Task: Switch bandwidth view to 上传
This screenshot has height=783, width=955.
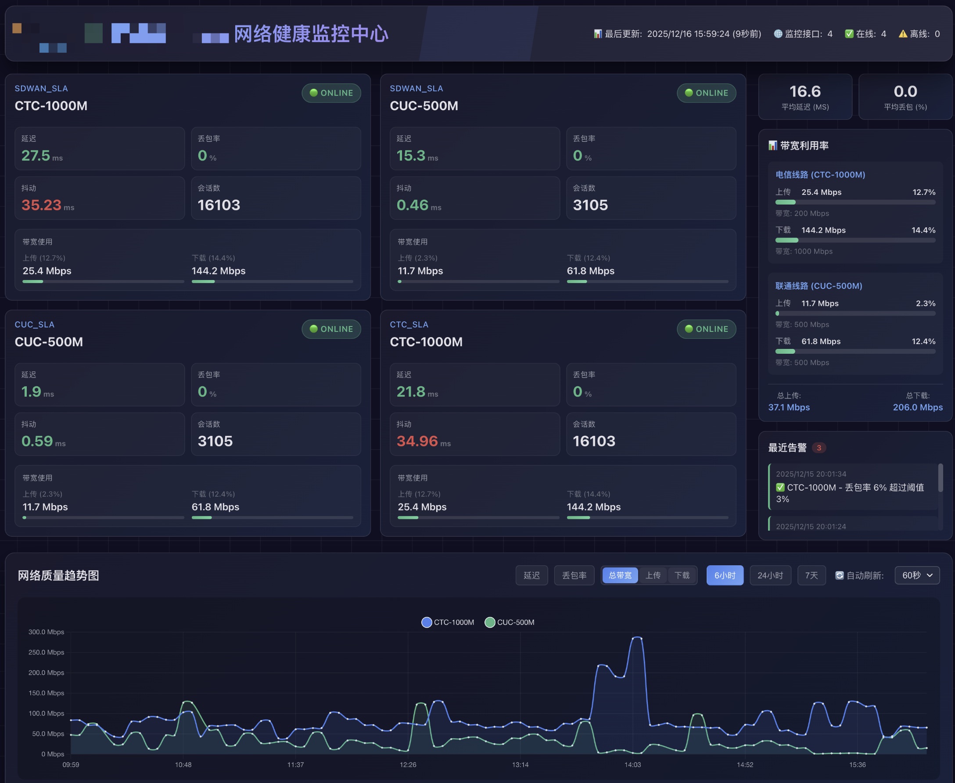Action: [653, 575]
